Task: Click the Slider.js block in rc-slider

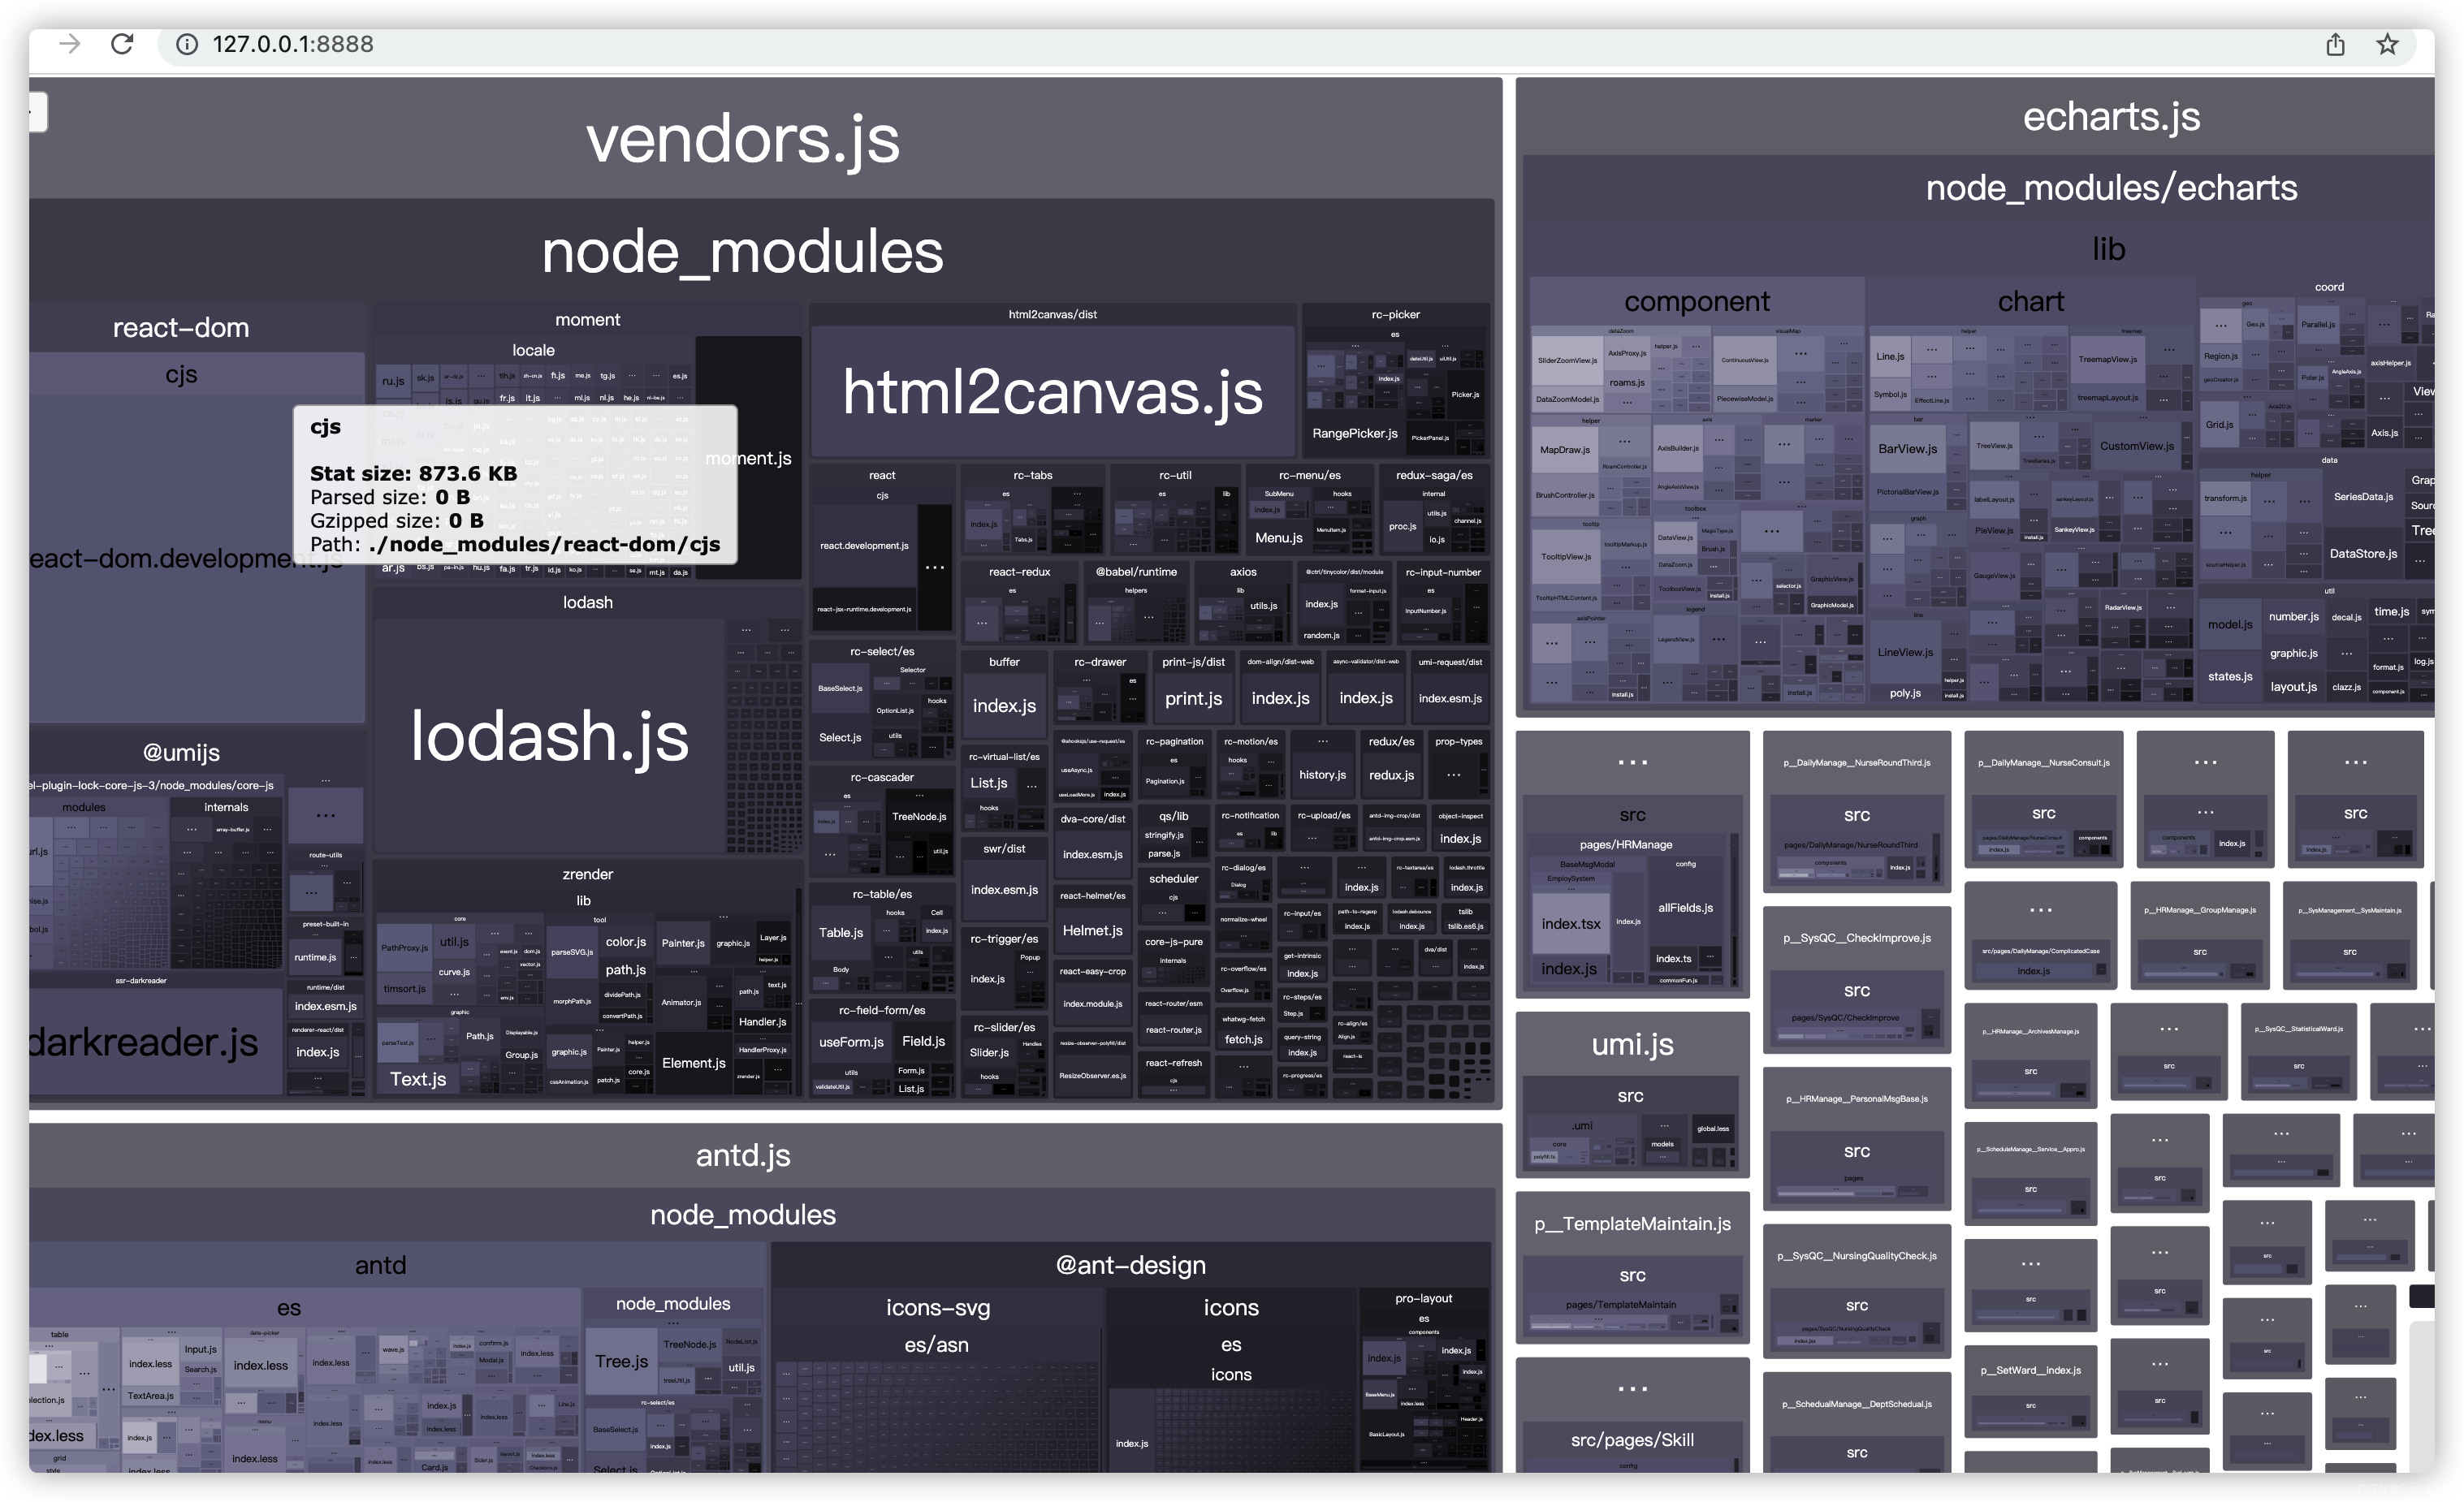Action: point(988,1053)
